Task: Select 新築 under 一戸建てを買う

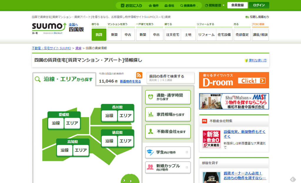Action: point(143,35)
